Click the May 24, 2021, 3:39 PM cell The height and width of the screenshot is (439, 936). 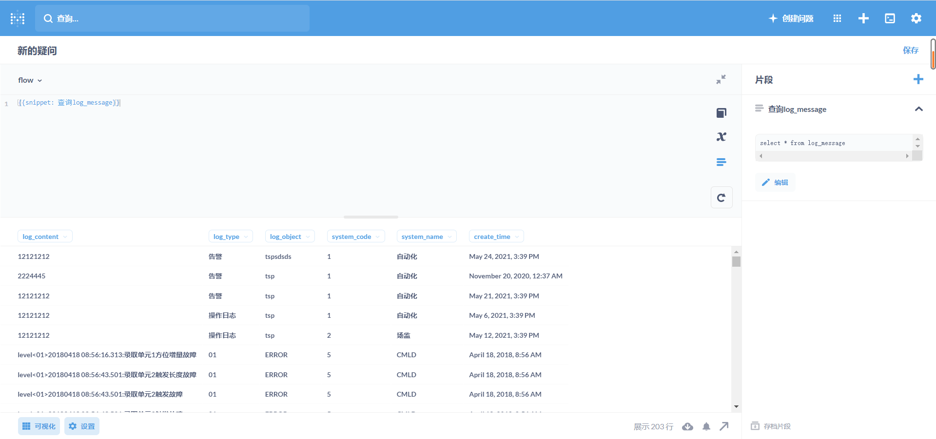point(504,256)
